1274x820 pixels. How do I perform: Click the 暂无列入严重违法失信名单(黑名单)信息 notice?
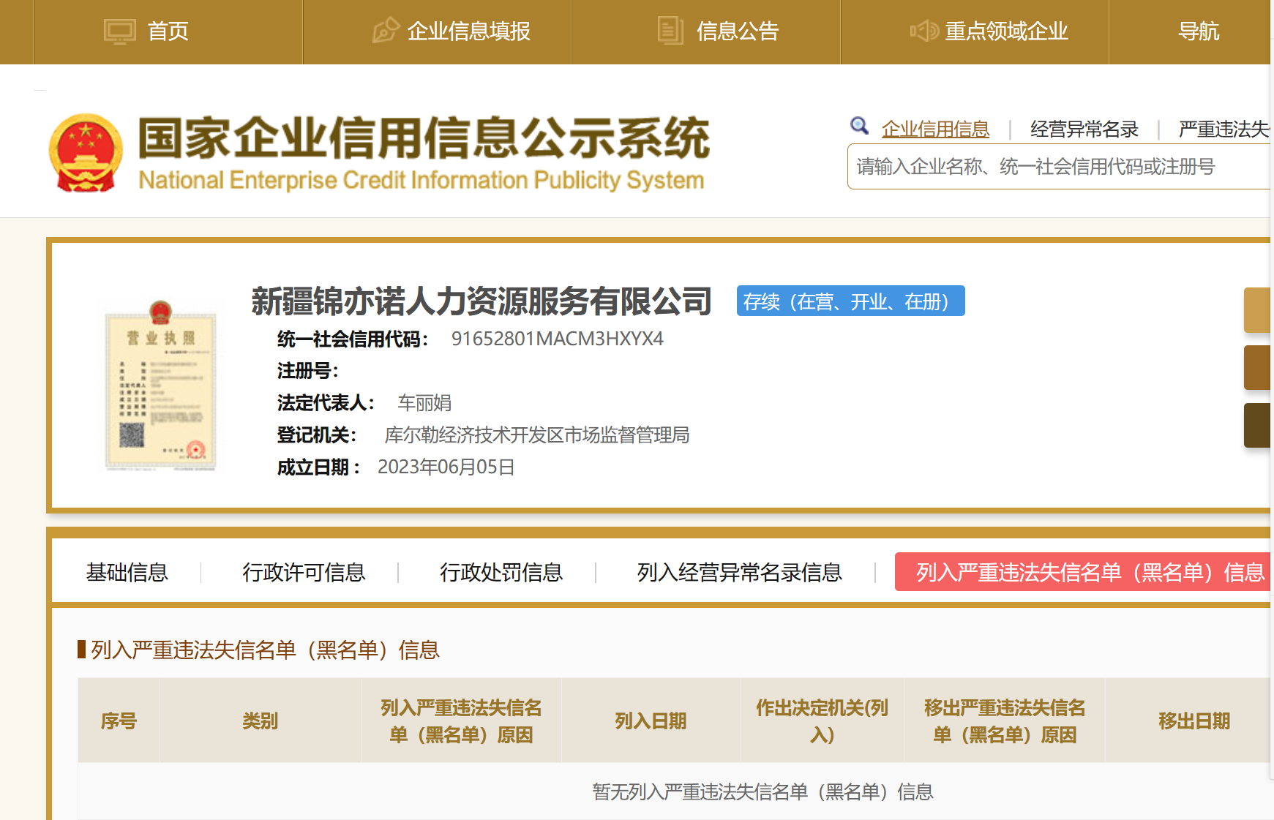[x=762, y=791]
